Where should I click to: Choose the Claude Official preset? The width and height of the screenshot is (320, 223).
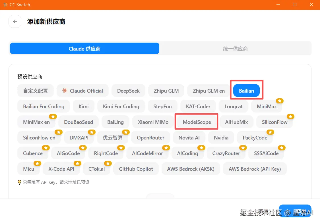click(83, 91)
